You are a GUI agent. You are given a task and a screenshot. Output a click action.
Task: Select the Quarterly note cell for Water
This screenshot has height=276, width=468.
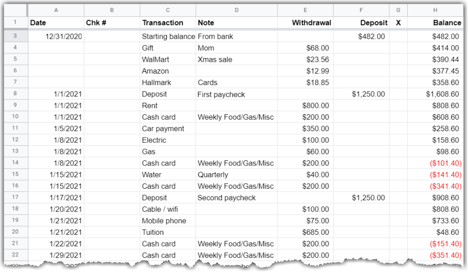[236, 175]
